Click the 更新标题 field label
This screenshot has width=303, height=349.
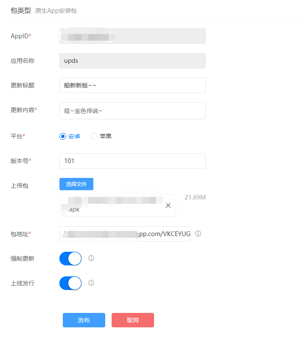pos(22,85)
